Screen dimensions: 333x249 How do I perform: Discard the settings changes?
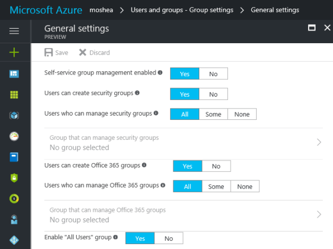94,52
